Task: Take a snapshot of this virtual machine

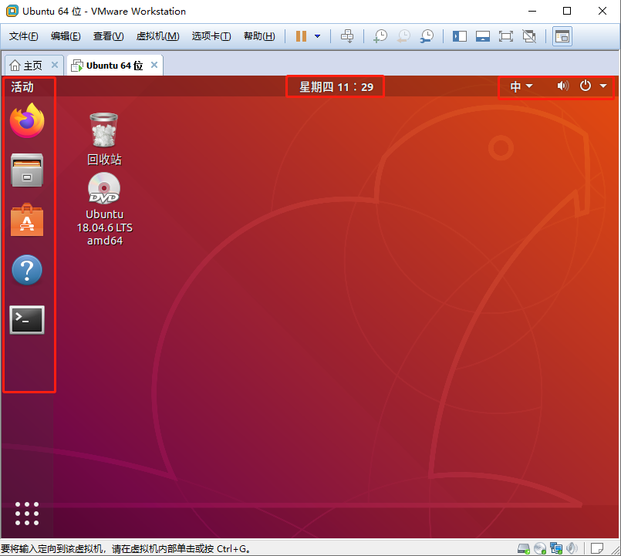Action: [x=380, y=36]
